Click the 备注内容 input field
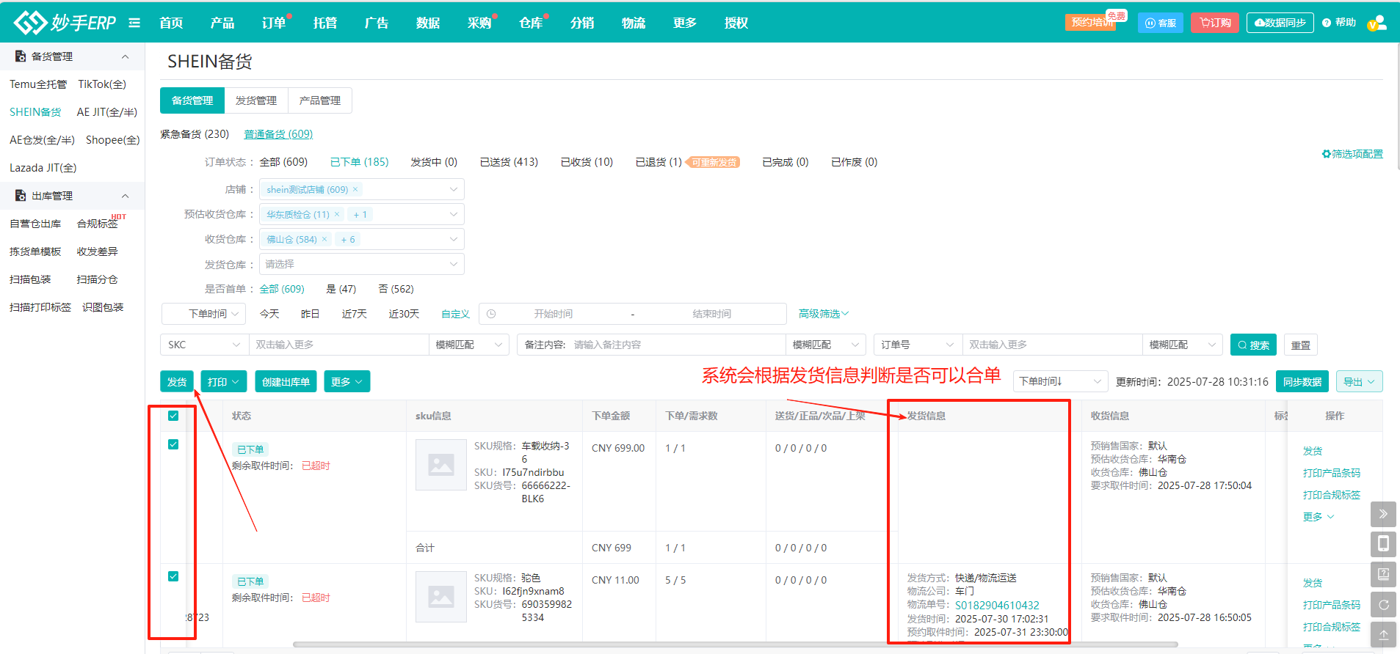The image size is (1400, 654). pos(677,345)
